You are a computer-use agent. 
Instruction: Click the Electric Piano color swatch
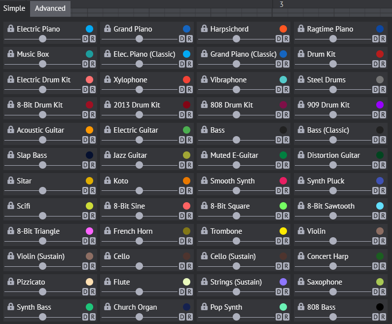[90, 29]
